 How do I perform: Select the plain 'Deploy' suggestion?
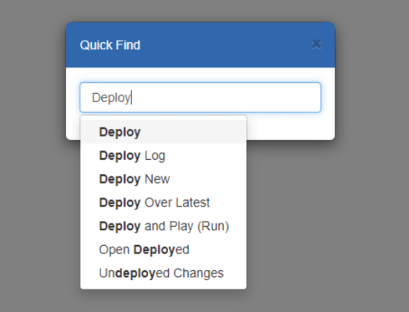point(163,132)
